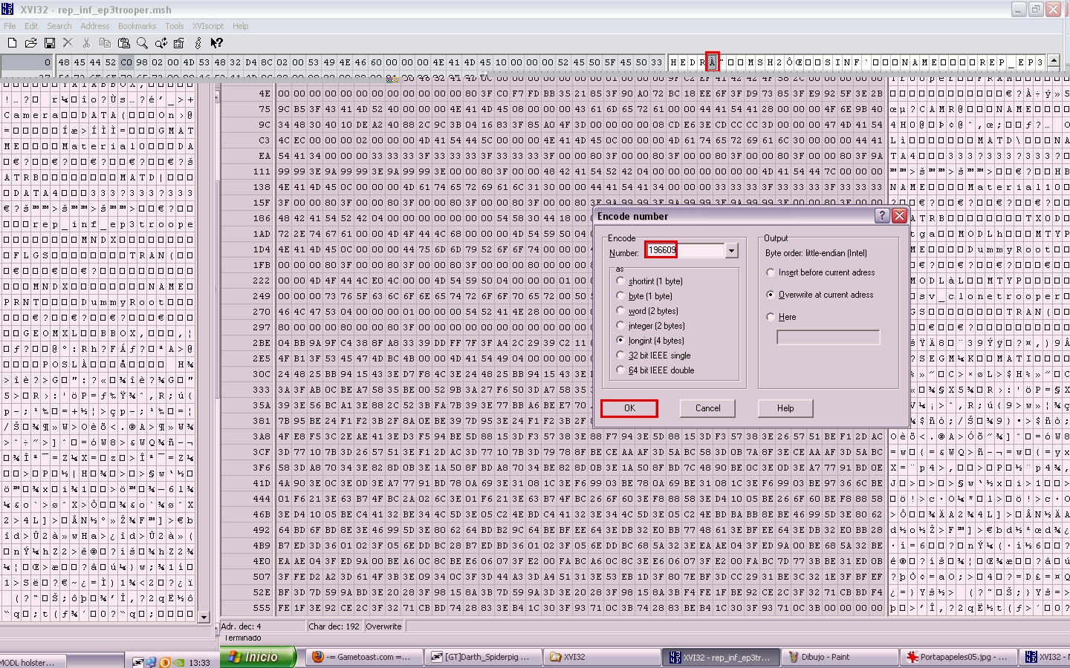Click 'Char dec: 192' status bar entry
Viewport: 1070px width, 668px height.
334,626
